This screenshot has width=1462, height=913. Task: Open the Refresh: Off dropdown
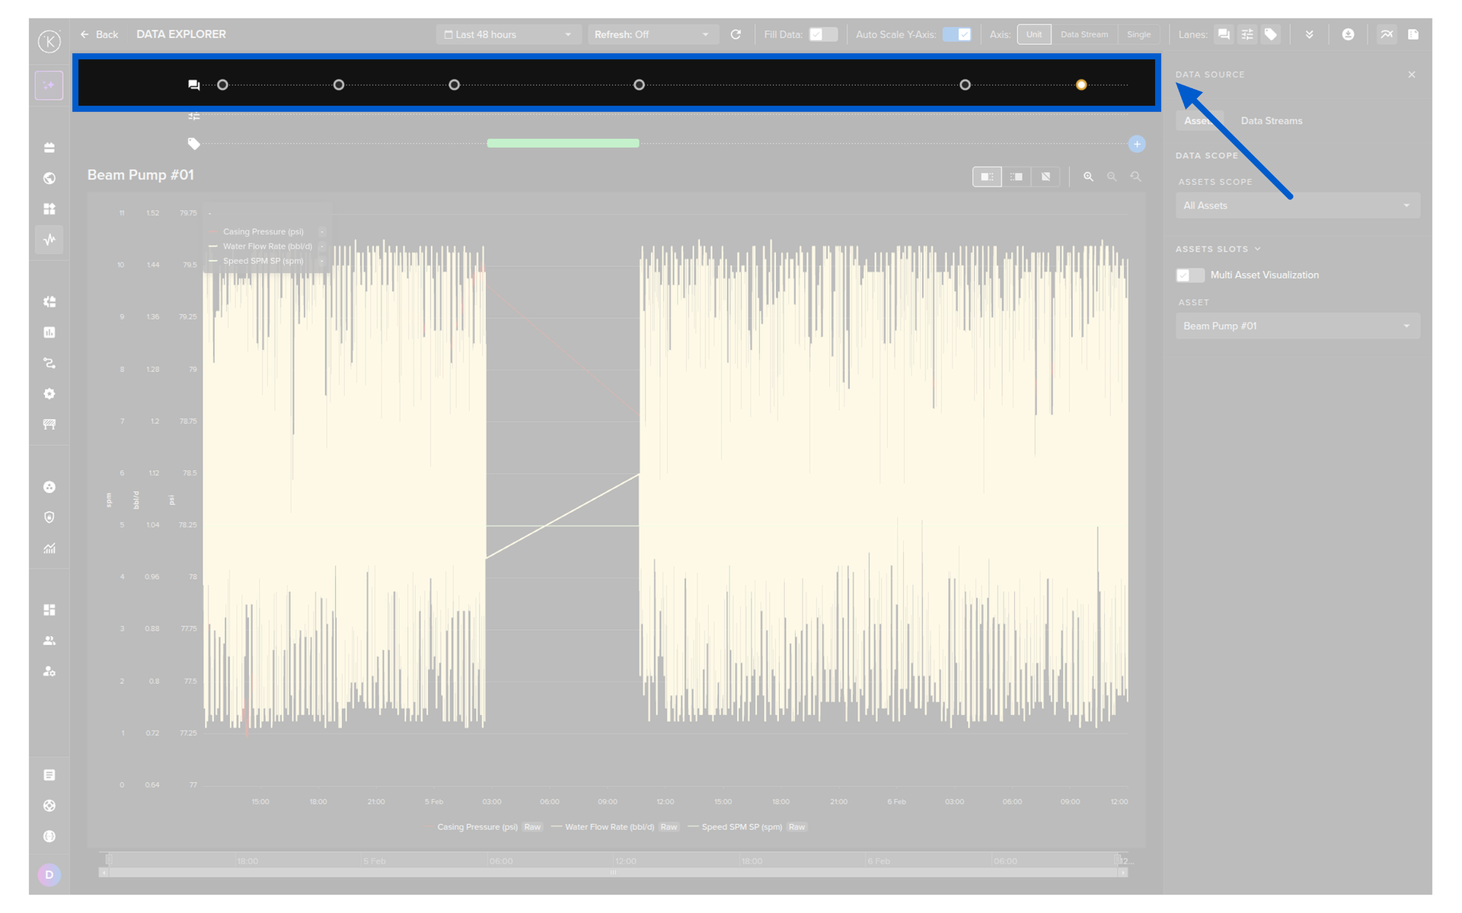652,34
